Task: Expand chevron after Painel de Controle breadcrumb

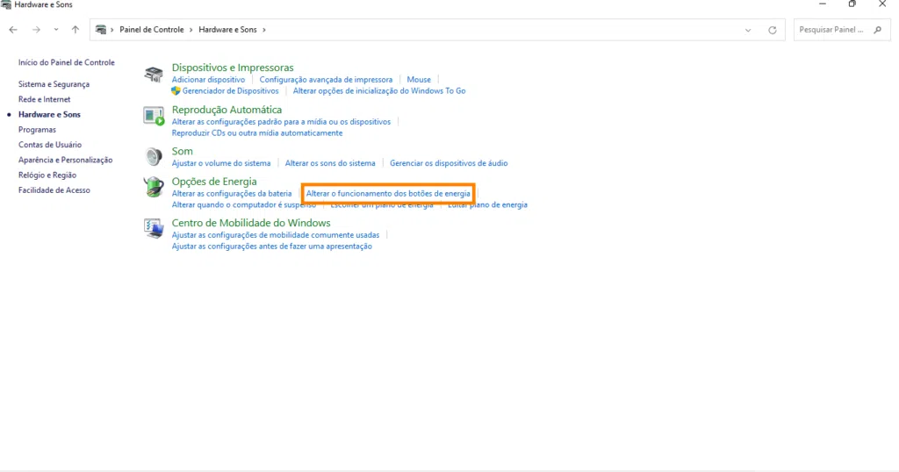Action: click(x=191, y=30)
